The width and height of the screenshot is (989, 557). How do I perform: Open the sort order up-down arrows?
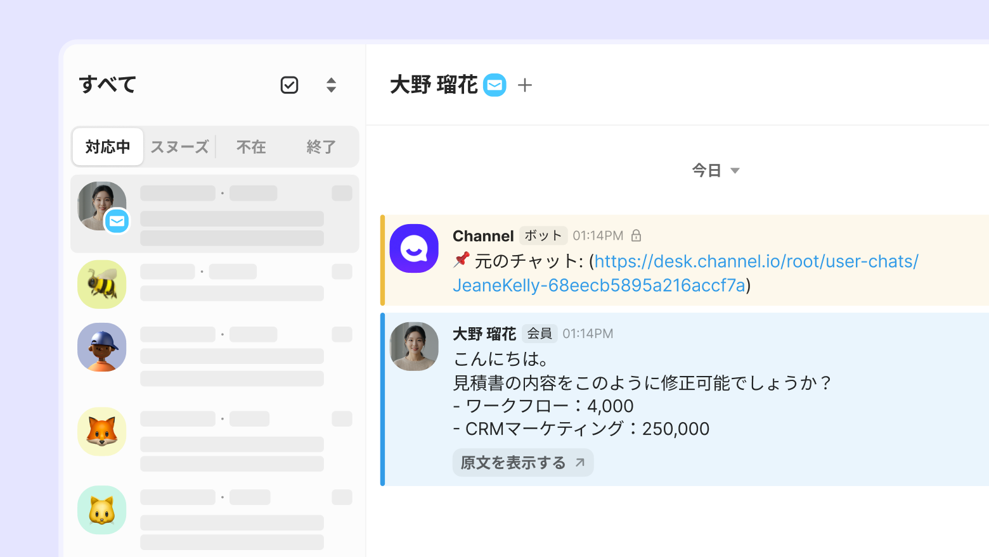point(331,85)
